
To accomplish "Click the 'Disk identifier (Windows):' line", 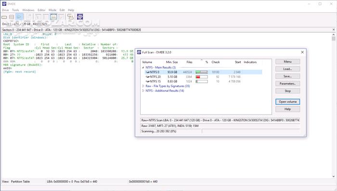I will pyautogui.click(x=26, y=38).
